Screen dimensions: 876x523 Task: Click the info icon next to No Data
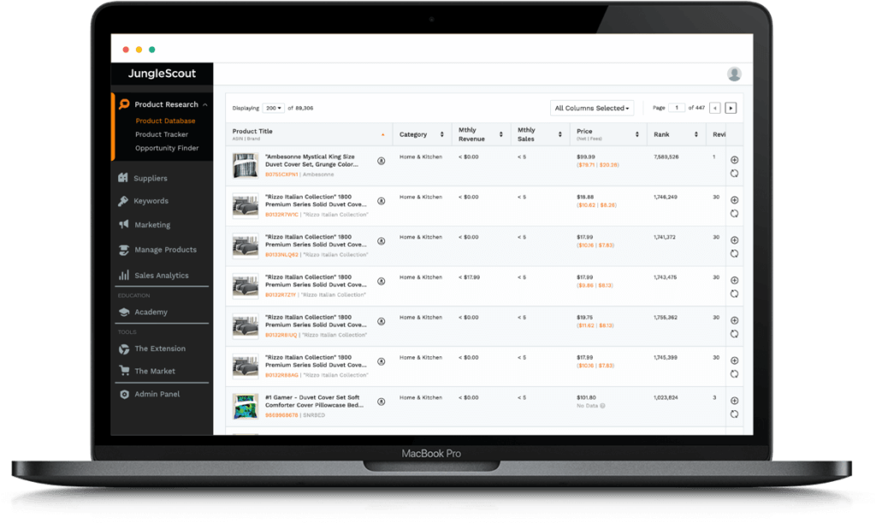point(602,406)
